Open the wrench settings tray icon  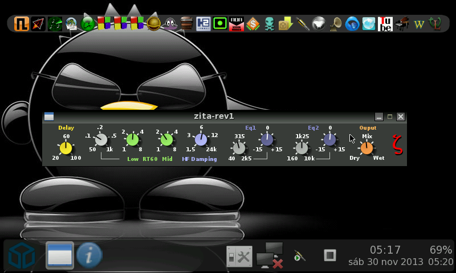click(239, 256)
